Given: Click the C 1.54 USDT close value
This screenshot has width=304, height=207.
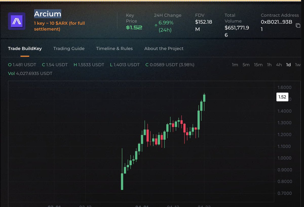Looking at the screenshot, I should [55, 65].
